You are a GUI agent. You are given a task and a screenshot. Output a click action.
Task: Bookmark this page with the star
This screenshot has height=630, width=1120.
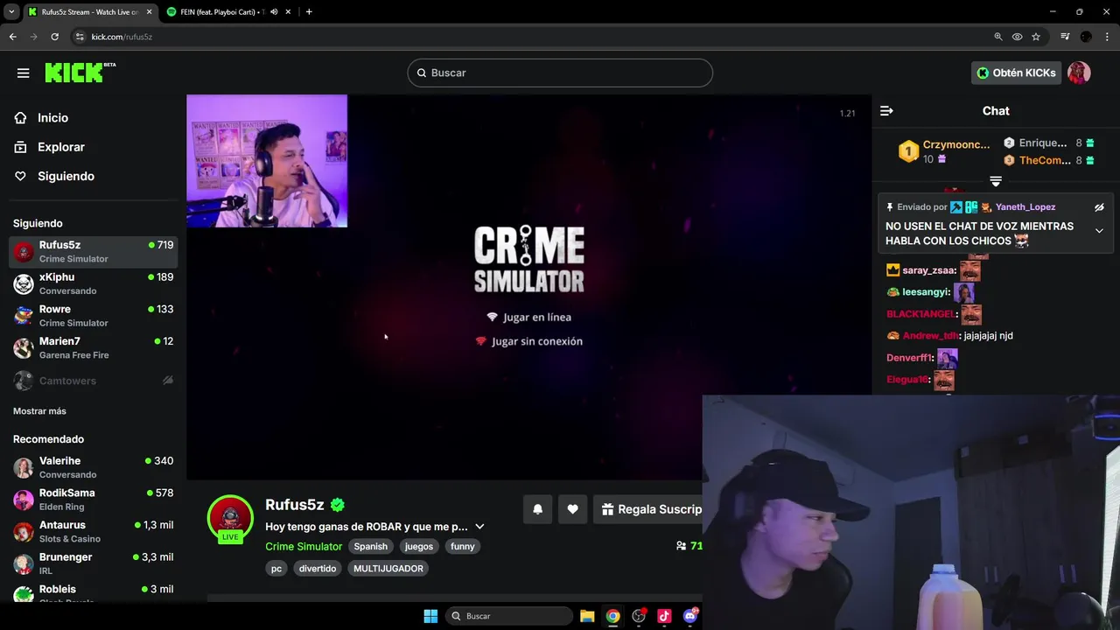coord(1036,37)
